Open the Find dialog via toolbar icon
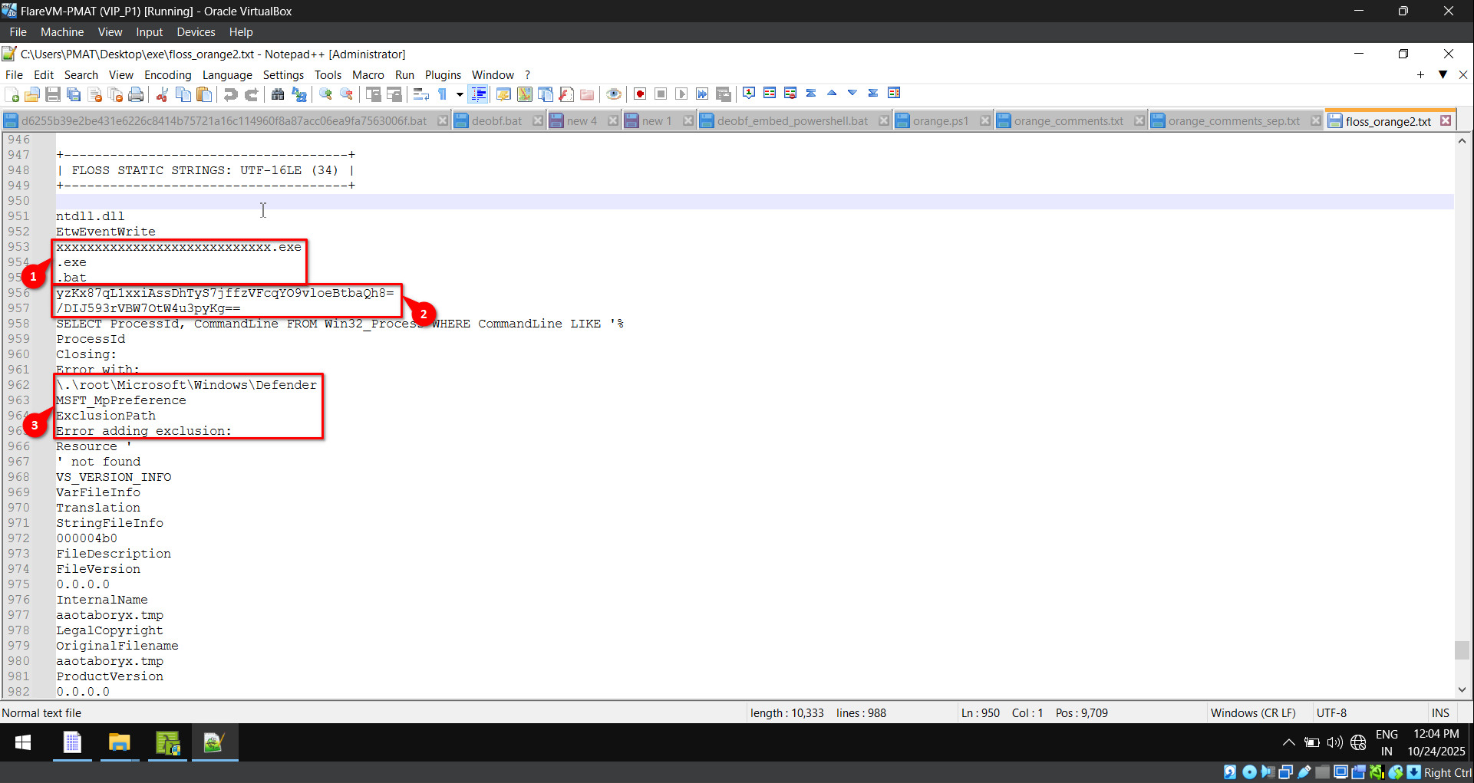 coord(278,93)
